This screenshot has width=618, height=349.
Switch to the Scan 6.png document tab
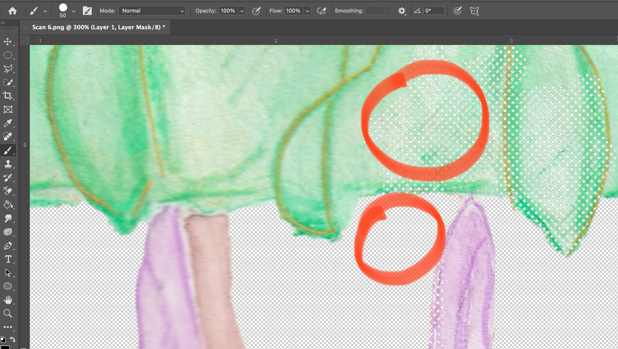[x=98, y=27]
